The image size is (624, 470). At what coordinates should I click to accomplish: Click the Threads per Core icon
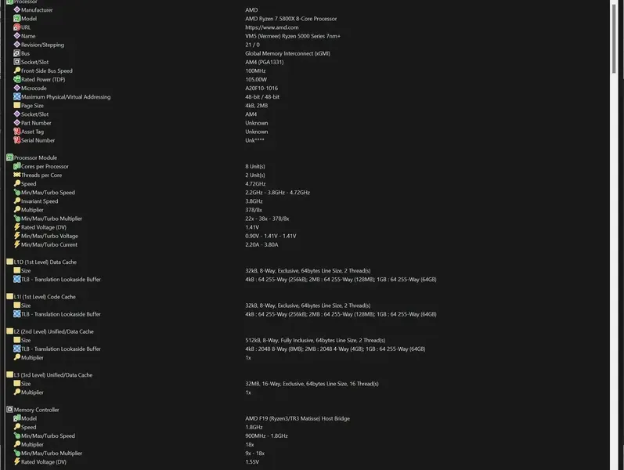click(x=17, y=175)
